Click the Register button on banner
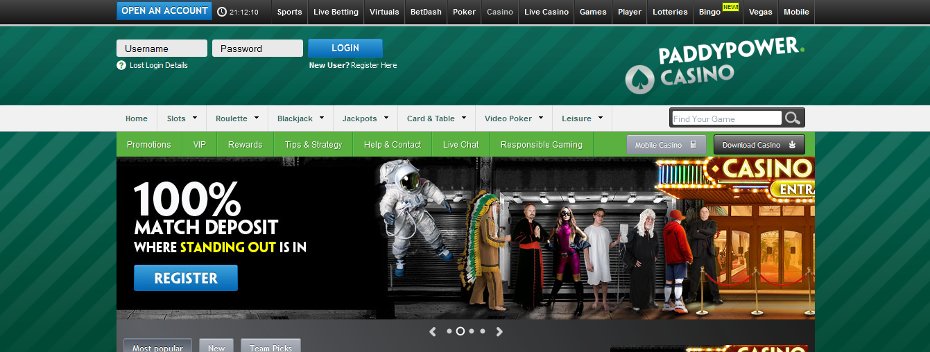The image size is (930, 352). [186, 278]
